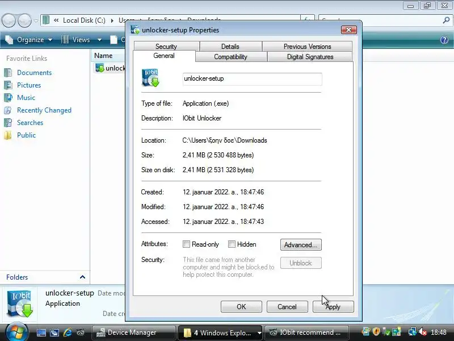Click the IObit installer icon in Properties
The height and width of the screenshot is (341, 454).
pyautogui.click(x=150, y=78)
